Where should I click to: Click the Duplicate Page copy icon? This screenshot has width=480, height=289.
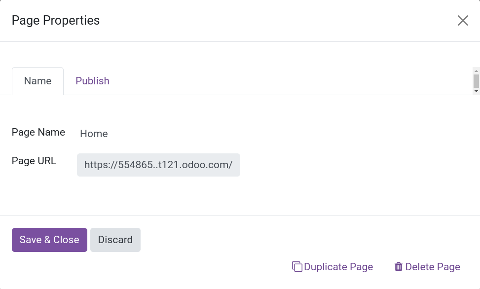[297, 267]
